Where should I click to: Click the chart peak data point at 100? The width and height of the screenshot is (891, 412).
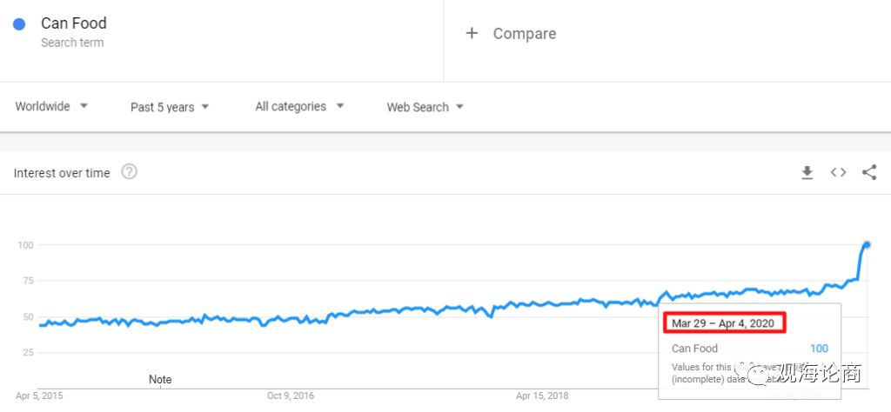tap(867, 244)
